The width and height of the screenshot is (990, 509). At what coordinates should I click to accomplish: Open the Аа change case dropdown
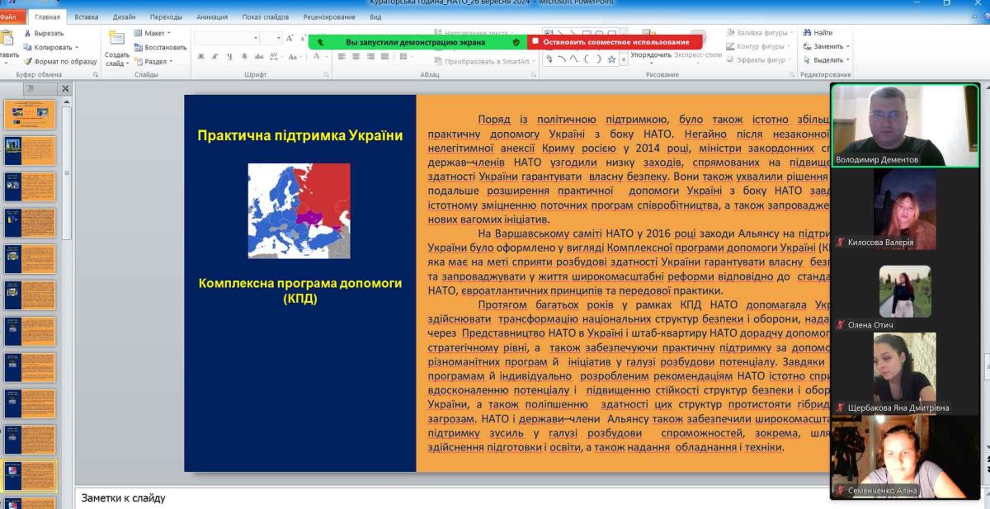295,57
